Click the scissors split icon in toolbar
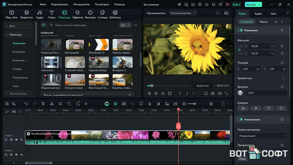This screenshot has width=293, height=165. click(52, 104)
